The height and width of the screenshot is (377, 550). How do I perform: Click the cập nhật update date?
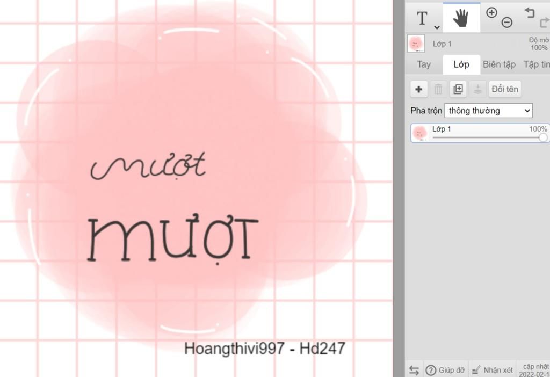pos(534,371)
